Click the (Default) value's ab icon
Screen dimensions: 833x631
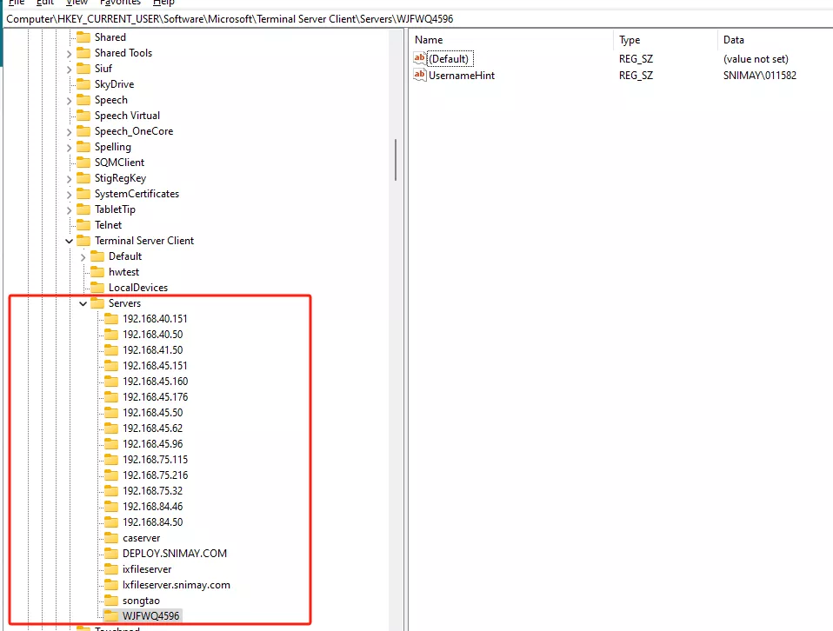pyautogui.click(x=420, y=59)
